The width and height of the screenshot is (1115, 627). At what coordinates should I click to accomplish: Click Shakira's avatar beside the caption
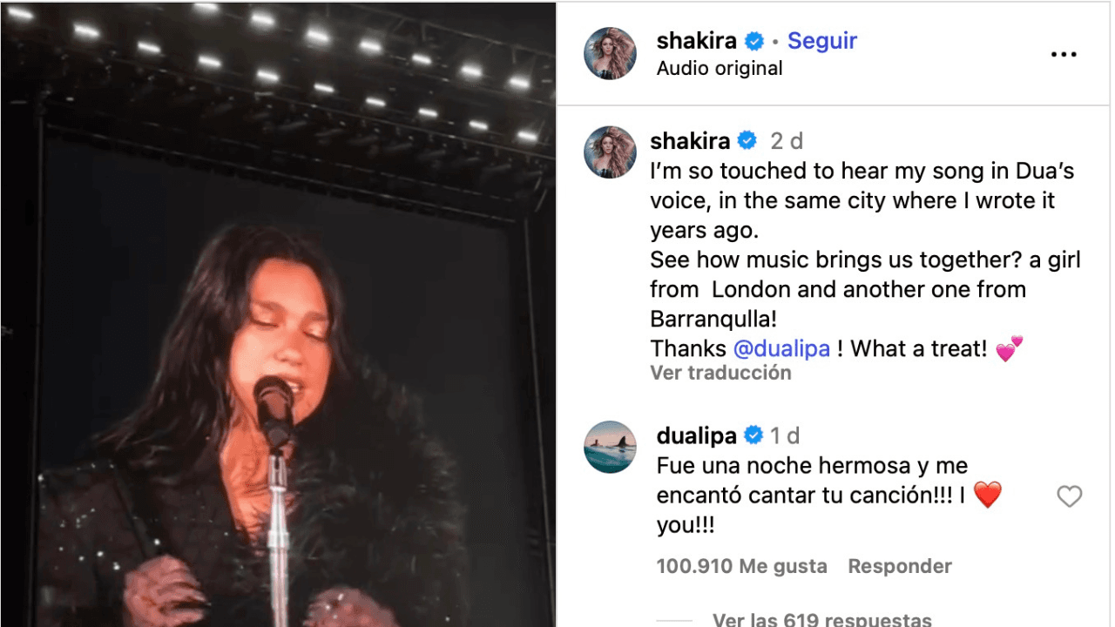click(610, 152)
